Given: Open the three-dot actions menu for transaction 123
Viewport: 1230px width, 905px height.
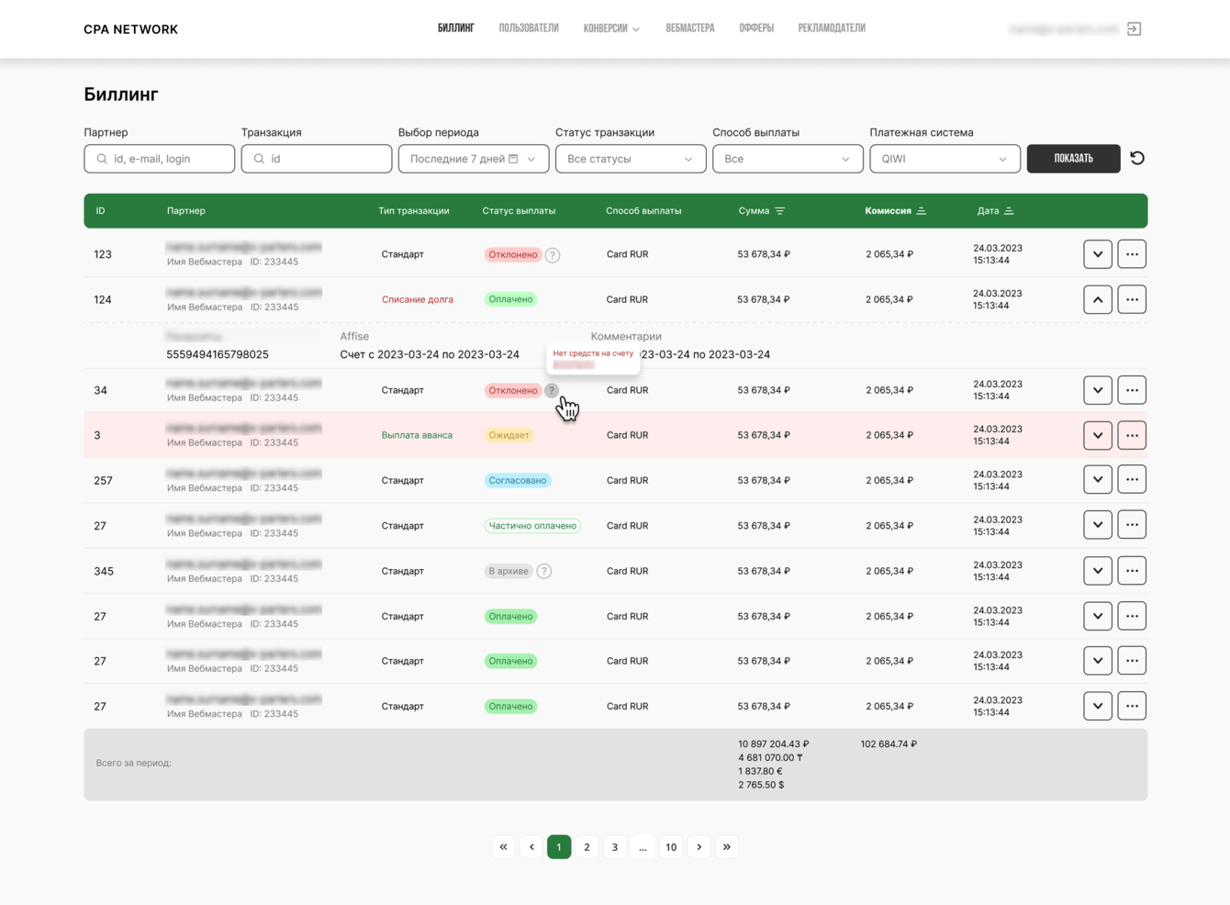Looking at the screenshot, I should pos(1132,253).
